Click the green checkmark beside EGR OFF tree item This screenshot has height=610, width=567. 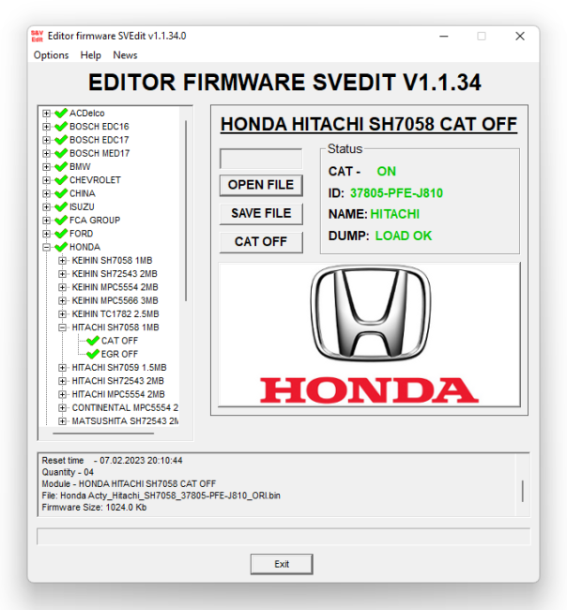click(93, 354)
